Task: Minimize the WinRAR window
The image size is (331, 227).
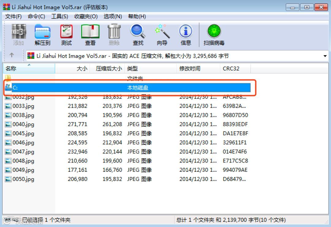Action: [292, 7]
